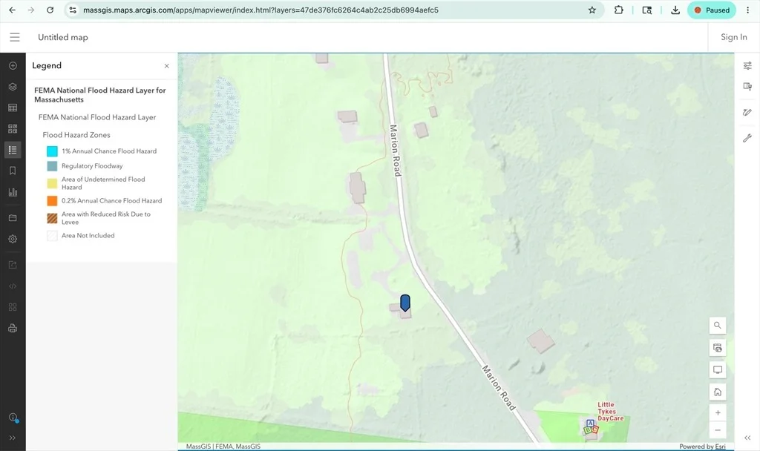The height and width of the screenshot is (451, 760).
Task: Expand the left dark toolbar
Action: click(x=13, y=438)
